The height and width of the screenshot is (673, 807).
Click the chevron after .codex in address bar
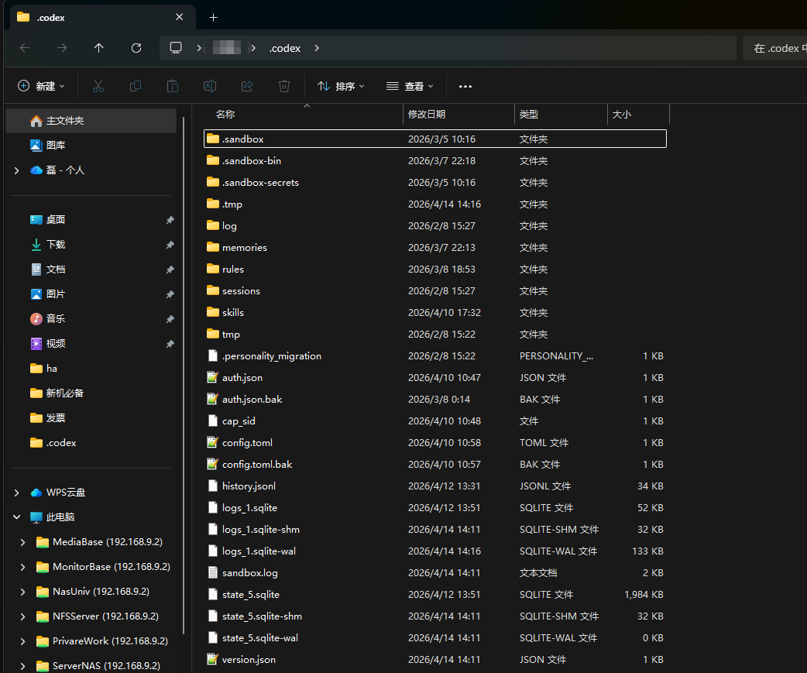317,48
